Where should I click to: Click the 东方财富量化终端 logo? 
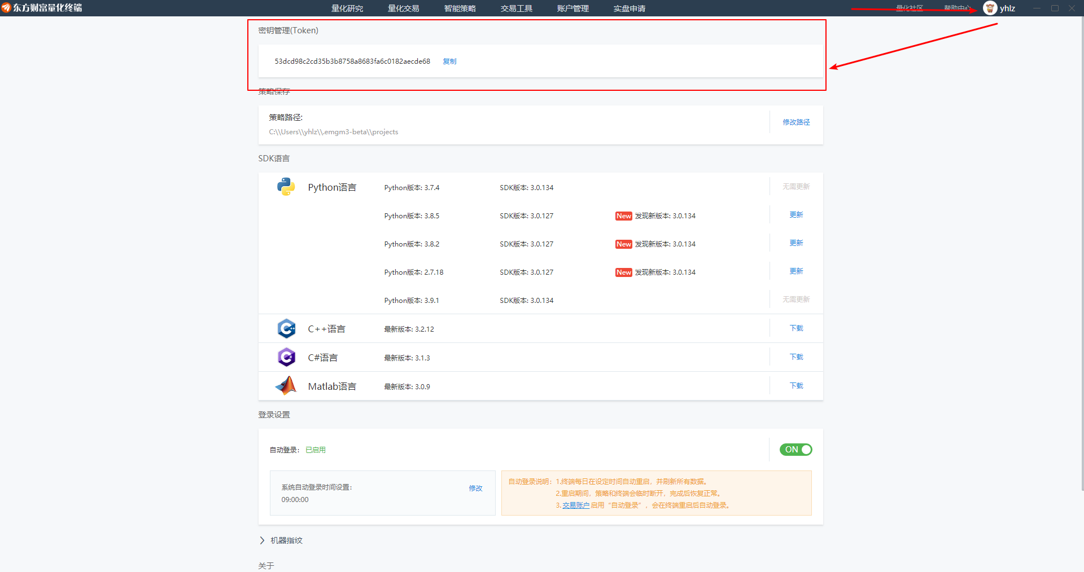pyautogui.click(x=42, y=8)
